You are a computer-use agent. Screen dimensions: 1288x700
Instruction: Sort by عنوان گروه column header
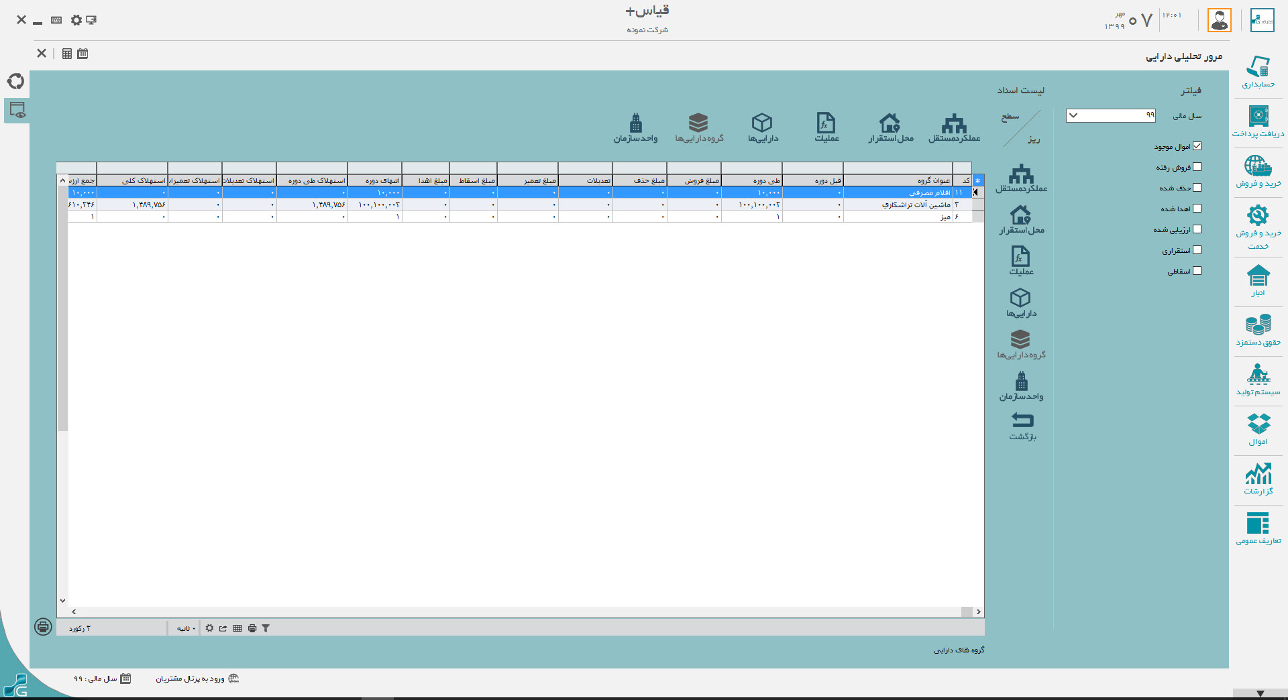898,180
